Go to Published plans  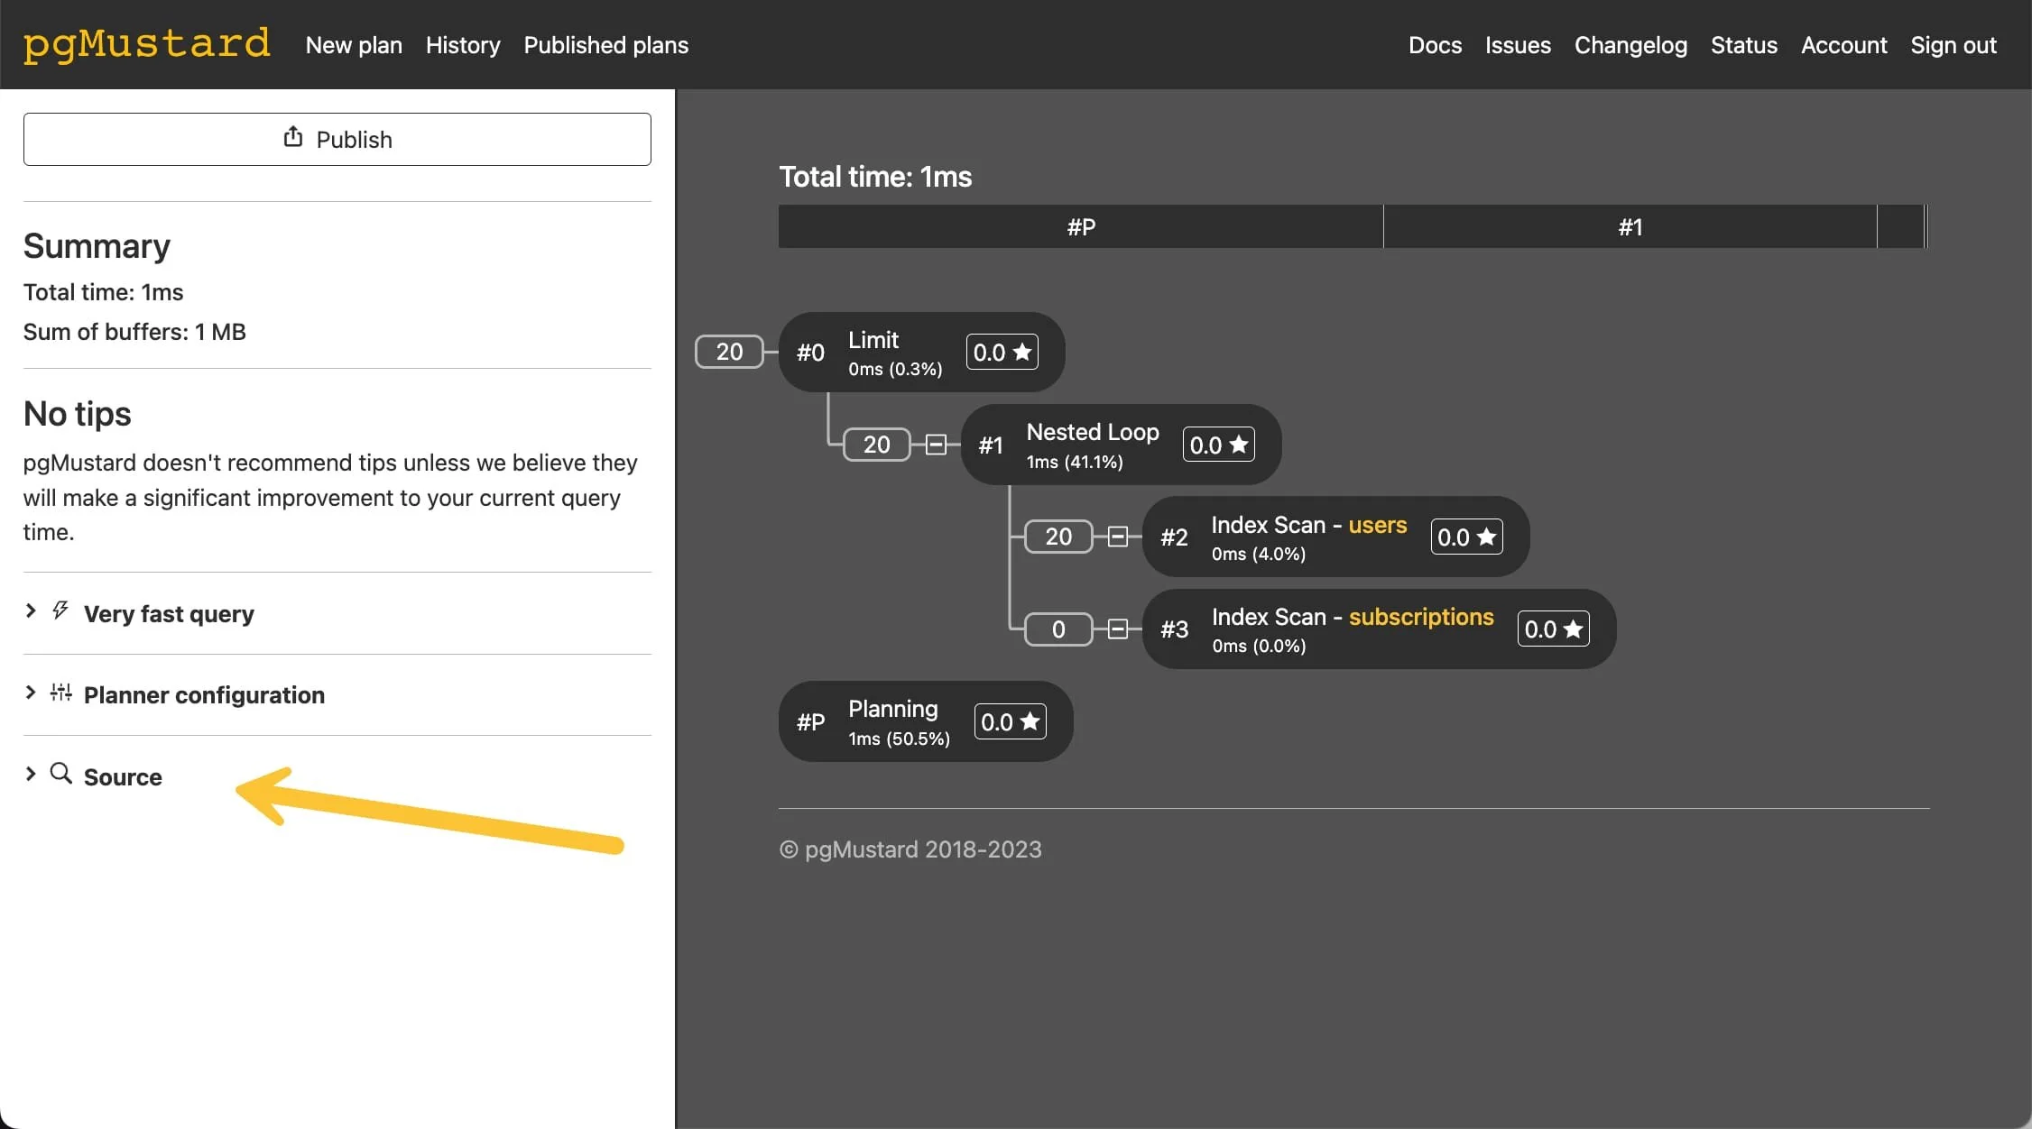tap(605, 45)
